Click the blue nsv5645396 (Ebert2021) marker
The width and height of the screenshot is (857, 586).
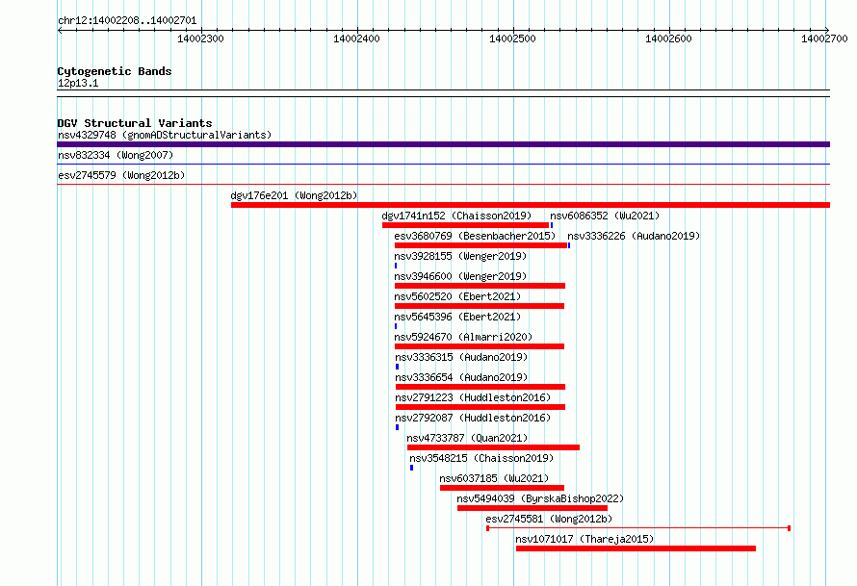click(396, 326)
